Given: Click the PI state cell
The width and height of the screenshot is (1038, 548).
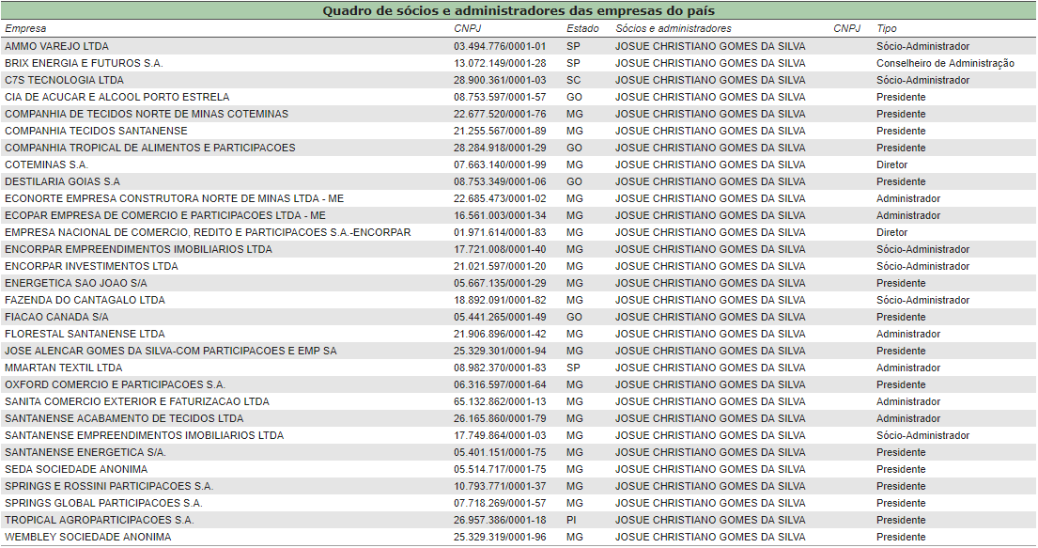Looking at the screenshot, I should click(572, 520).
